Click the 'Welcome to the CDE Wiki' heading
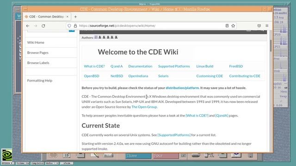The width and height of the screenshot is (296, 166). pyautogui.click(x=138, y=52)
